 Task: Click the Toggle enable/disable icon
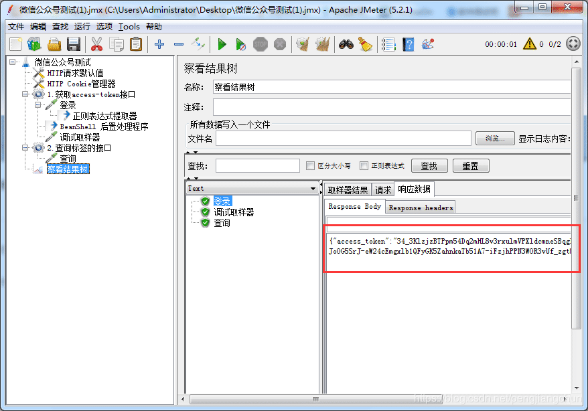[198, 44]
